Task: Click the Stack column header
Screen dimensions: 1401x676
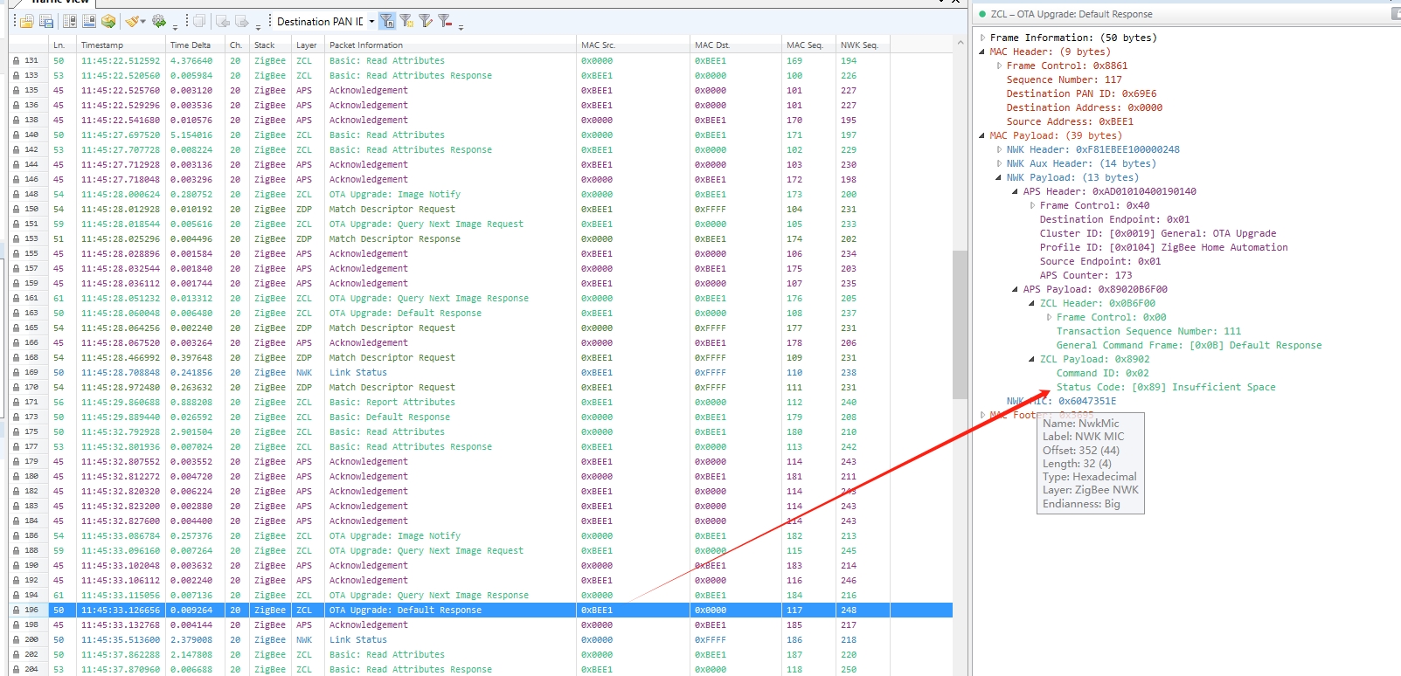Action: [x=270, y=45]
